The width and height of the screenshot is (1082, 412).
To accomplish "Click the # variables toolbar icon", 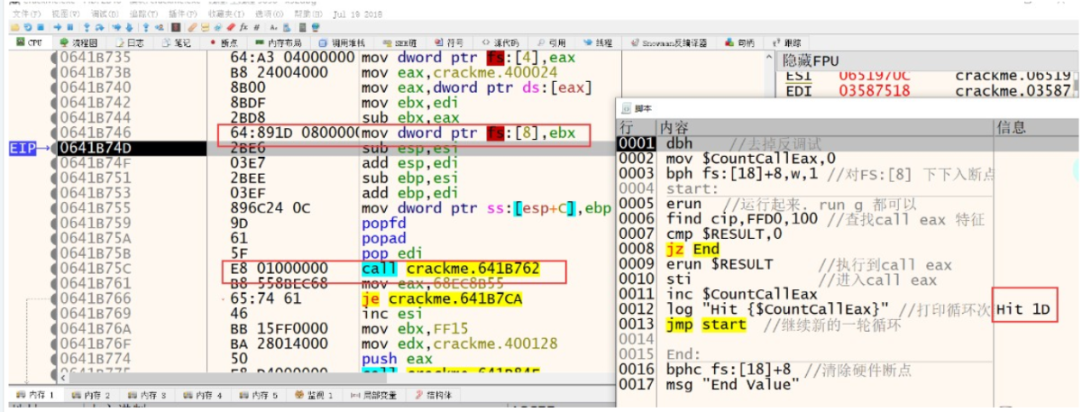I will pyautogui.click(x=256, y=27).
